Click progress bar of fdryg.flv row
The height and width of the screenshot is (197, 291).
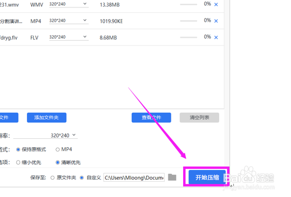tap(188, 37)
